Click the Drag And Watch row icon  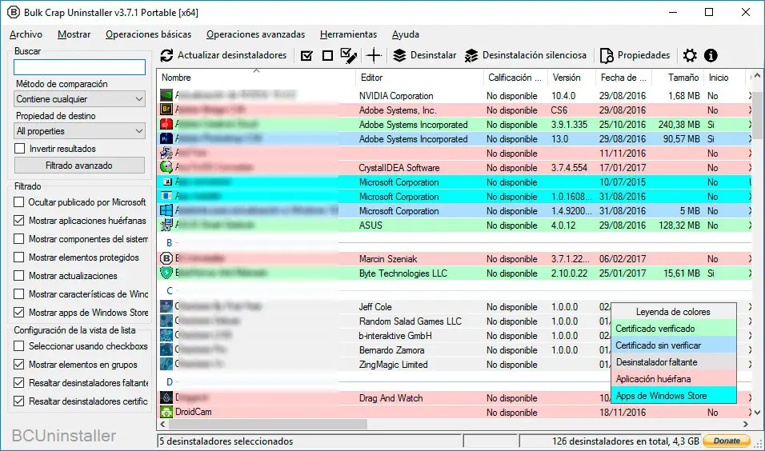pos(166,397)
